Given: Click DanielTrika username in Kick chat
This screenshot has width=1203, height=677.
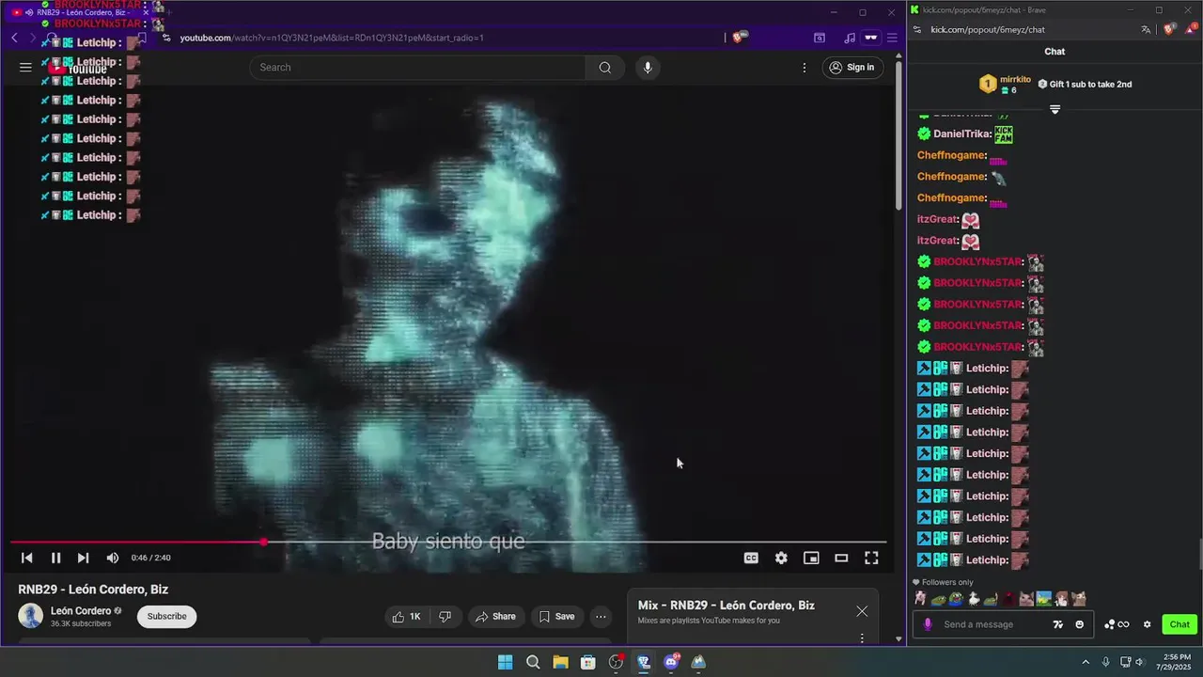Looking at the screenshot, I should tap(962, 134).
